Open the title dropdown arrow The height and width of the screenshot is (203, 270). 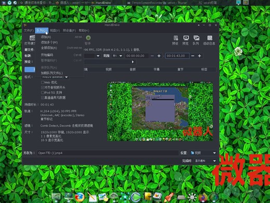98,56
